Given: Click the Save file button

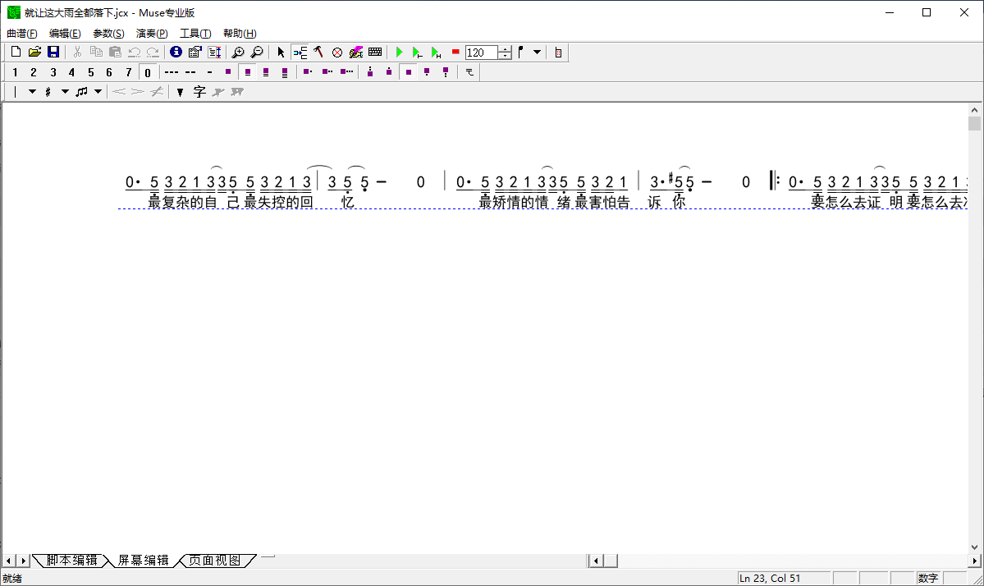Looking at the screenshot, I should tap(53, 51).
